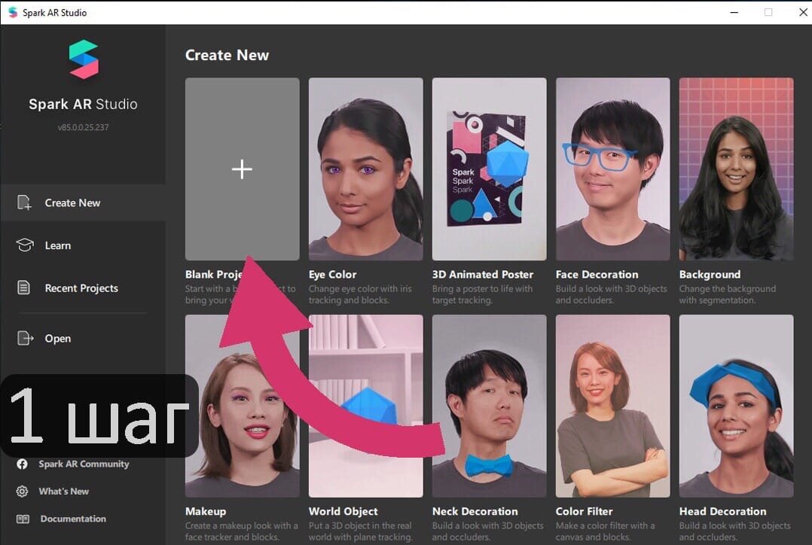Click 'Bring a poster to life' description
Viewport: 812px width, 545px height.
(482, 294)
